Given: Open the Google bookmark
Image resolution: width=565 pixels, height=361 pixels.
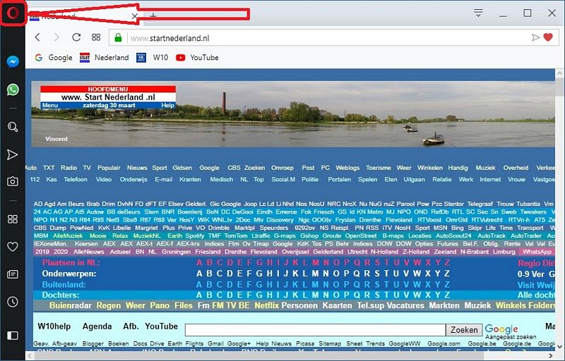Looking at the screenshot, I should [54, 58].
